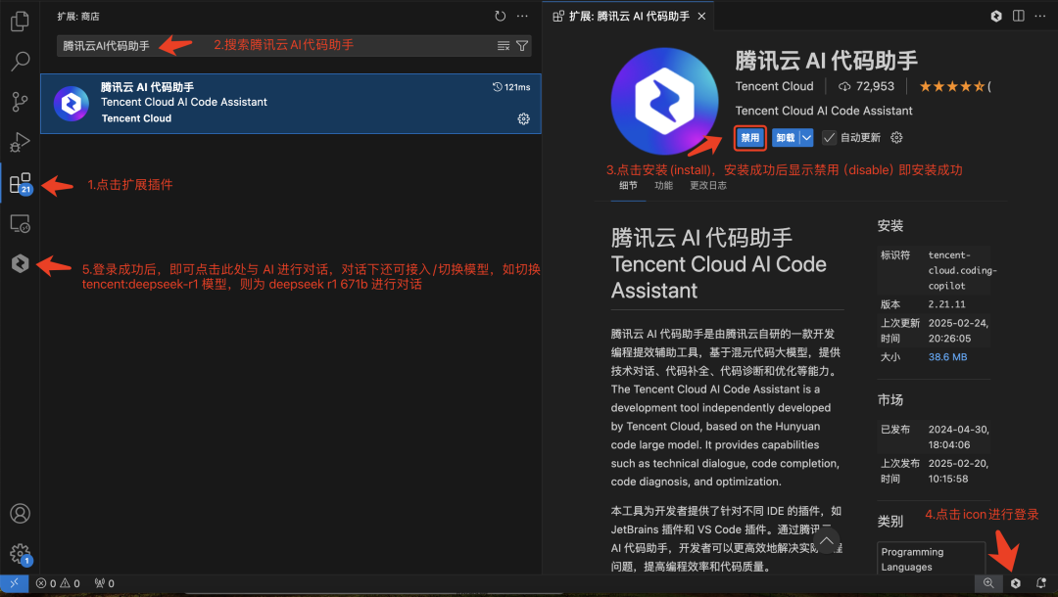Click the Tencent Cloud publisher name
The width and height of the screenshot is (1058, 597).
(x=774, y=86)
